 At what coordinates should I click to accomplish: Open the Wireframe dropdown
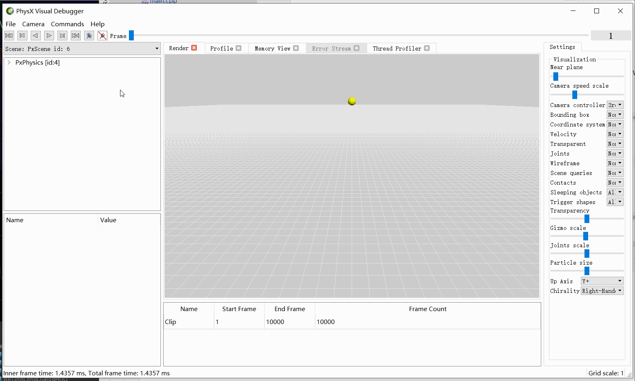[615, 163]
